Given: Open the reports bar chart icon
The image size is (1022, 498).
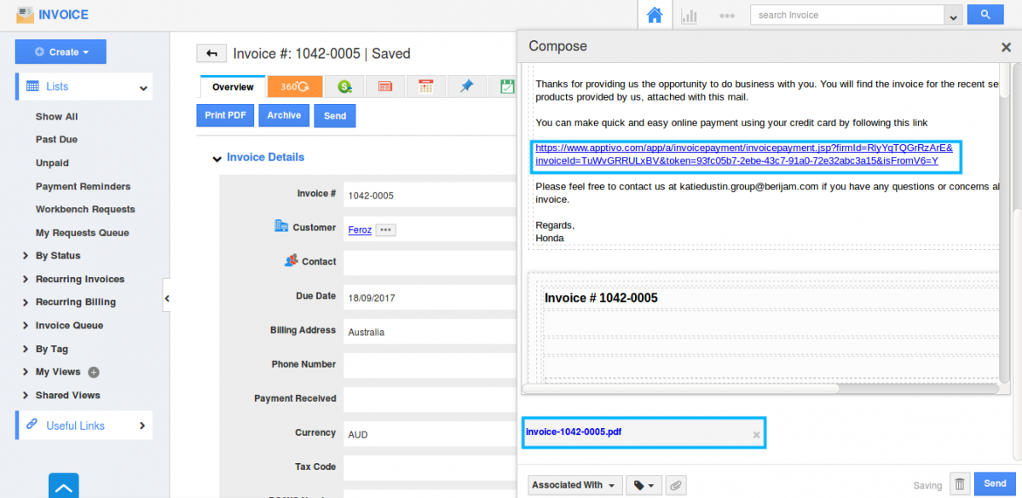Looking at the screenshot, I should pyautogui.click(x=689, y=15).
